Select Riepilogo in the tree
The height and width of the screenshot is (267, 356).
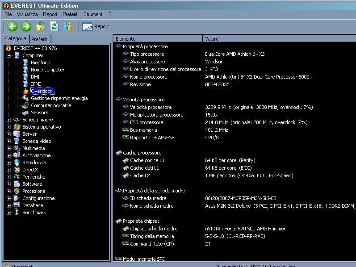[40, 63]
